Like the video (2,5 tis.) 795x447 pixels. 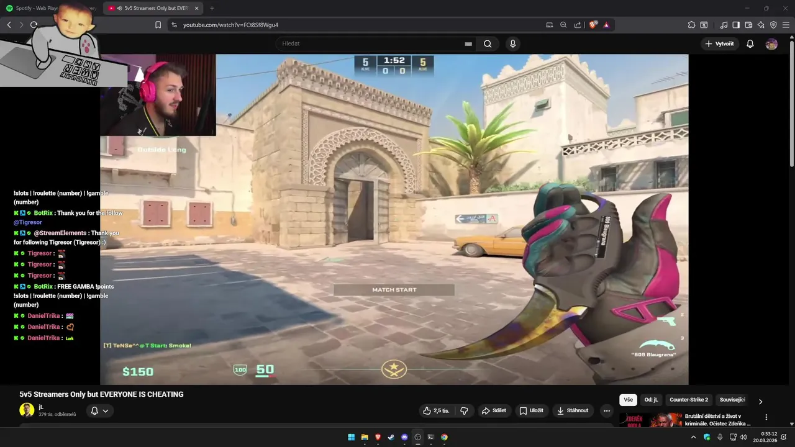pos(436,410)
